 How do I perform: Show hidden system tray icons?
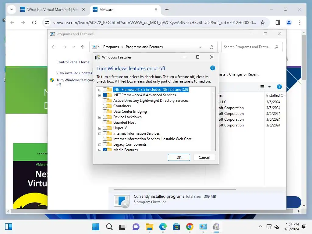(x=260, y=227)
